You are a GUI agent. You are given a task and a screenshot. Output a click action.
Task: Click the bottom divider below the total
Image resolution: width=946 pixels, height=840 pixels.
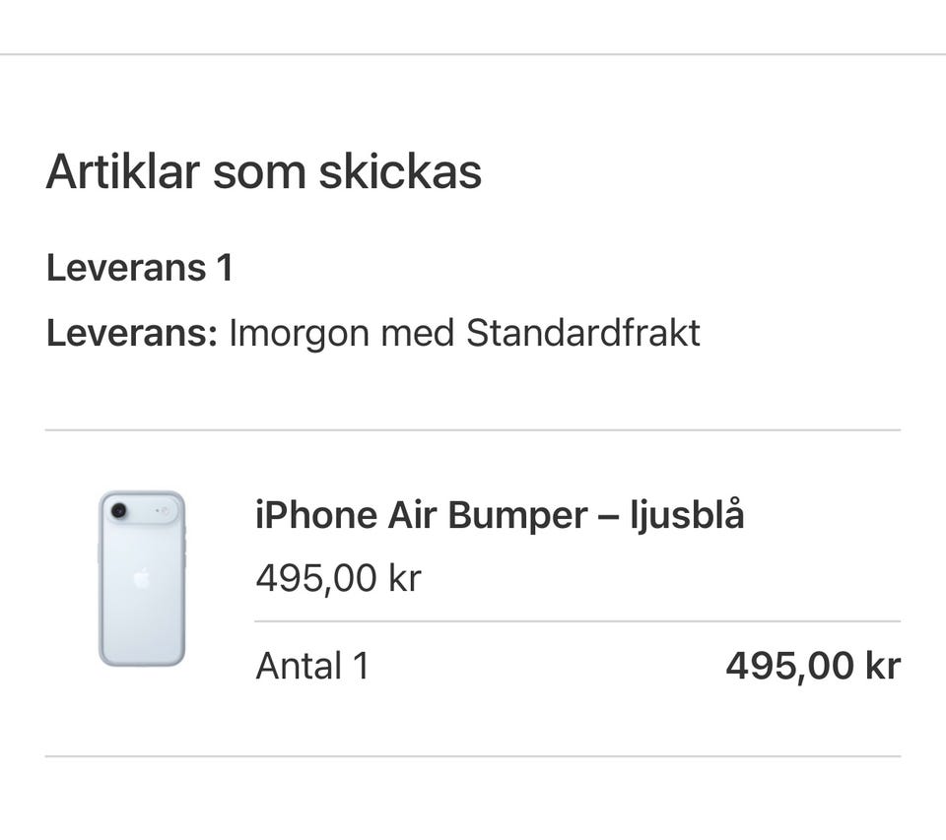473,756
